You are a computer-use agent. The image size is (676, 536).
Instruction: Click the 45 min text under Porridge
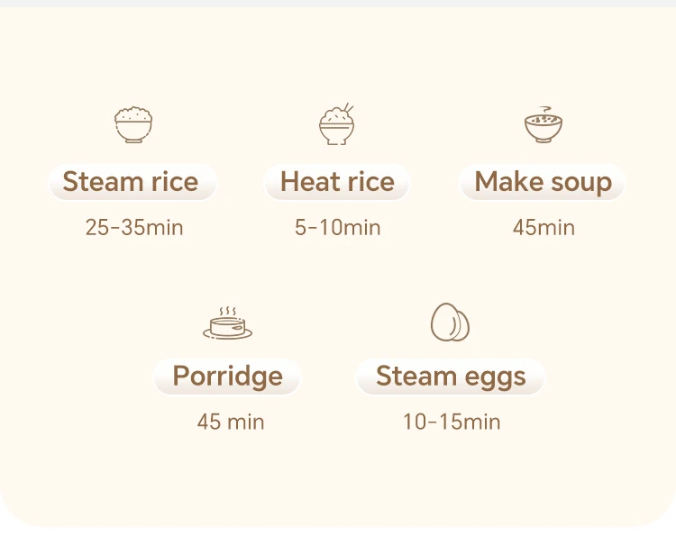[231, 422]
